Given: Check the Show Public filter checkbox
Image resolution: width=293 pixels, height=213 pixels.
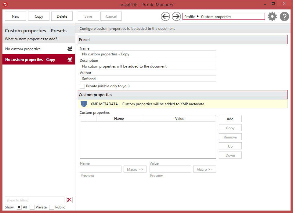Looking at the screenshot, I should 52,207.
